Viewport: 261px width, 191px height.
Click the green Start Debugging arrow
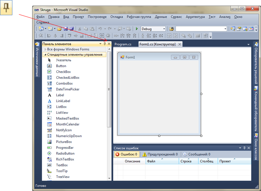click(x=137, y=29)
